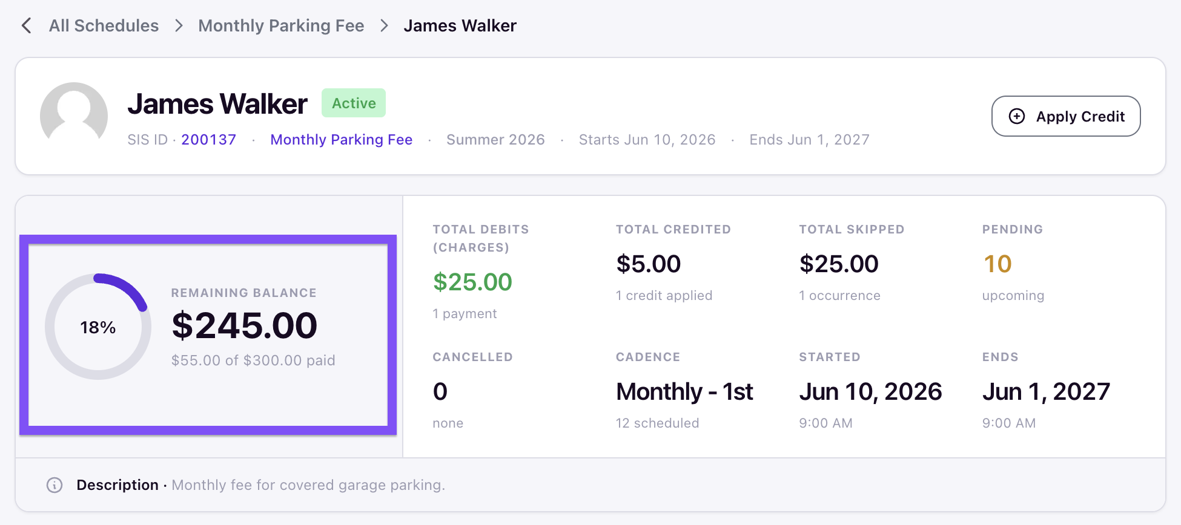
Task: Click the plus circle icon in Apply Credit
Action: tap(1017, 116)
